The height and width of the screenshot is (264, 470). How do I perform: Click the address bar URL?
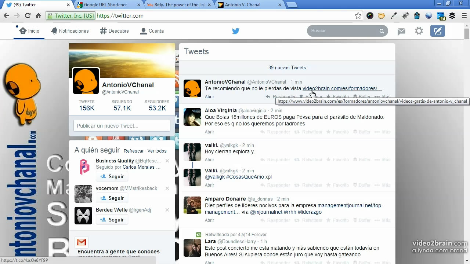click(x=120, y=16)
